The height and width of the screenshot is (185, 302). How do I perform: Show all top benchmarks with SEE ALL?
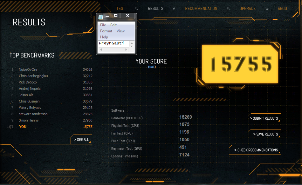tap(81, 140)
